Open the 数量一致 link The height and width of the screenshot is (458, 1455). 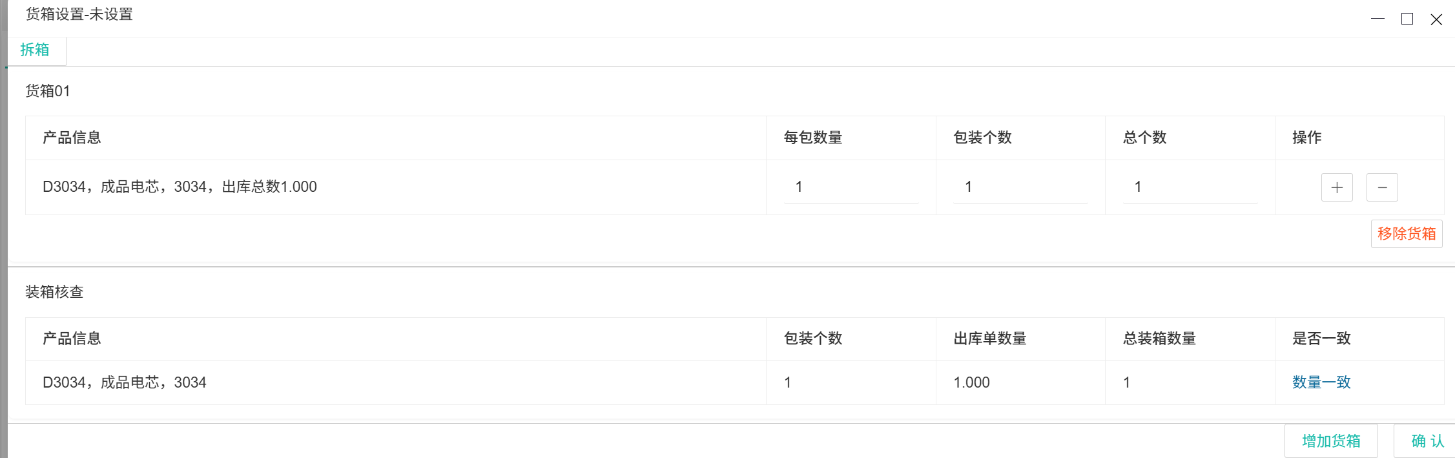(1321, 382)
